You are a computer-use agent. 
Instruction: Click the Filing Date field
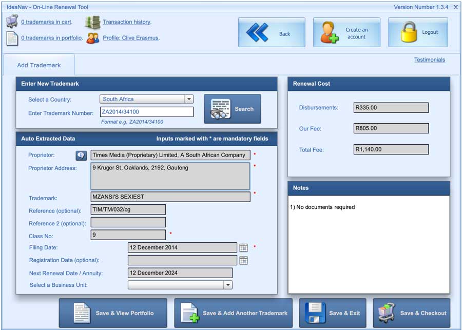(x=182, y=247)
